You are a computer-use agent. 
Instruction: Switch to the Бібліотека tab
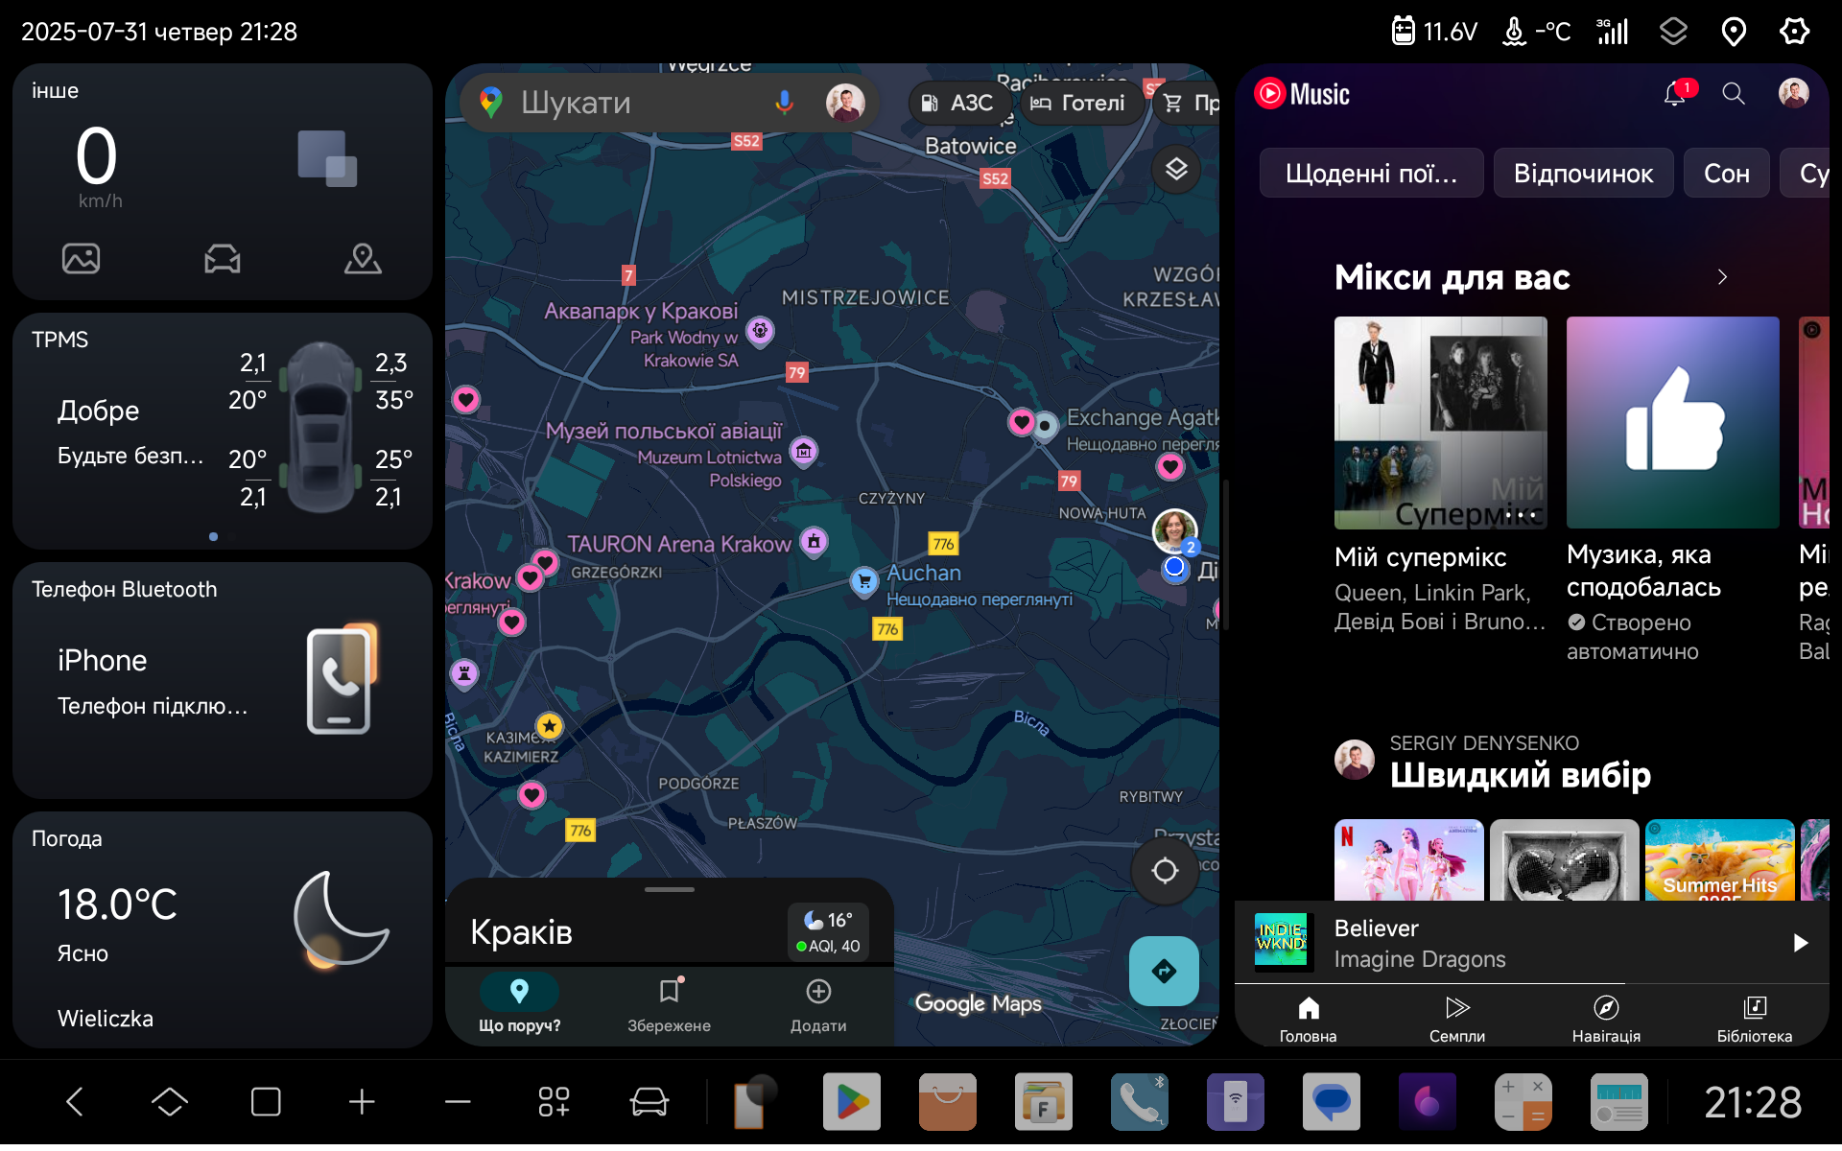coord(1754,1019)
